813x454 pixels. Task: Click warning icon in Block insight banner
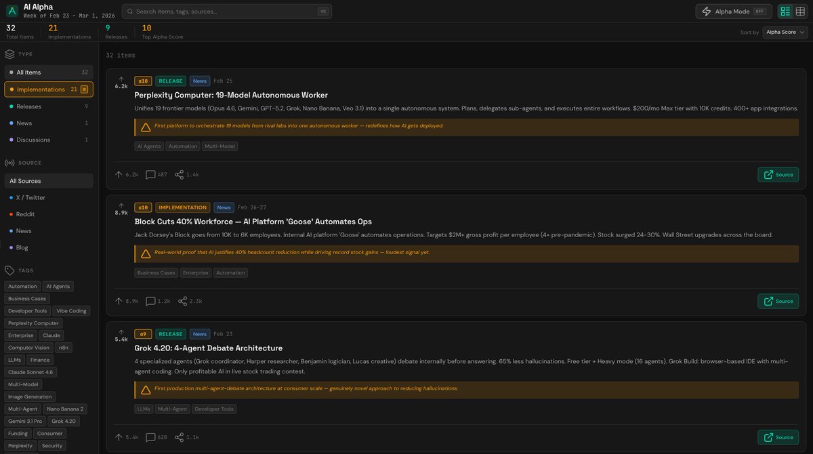(x=146, y=253)
